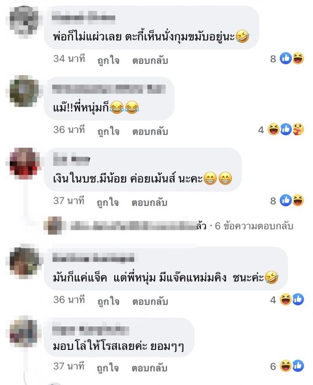Open avatar of เงินในบช. commenter

(x=24, y=163)
